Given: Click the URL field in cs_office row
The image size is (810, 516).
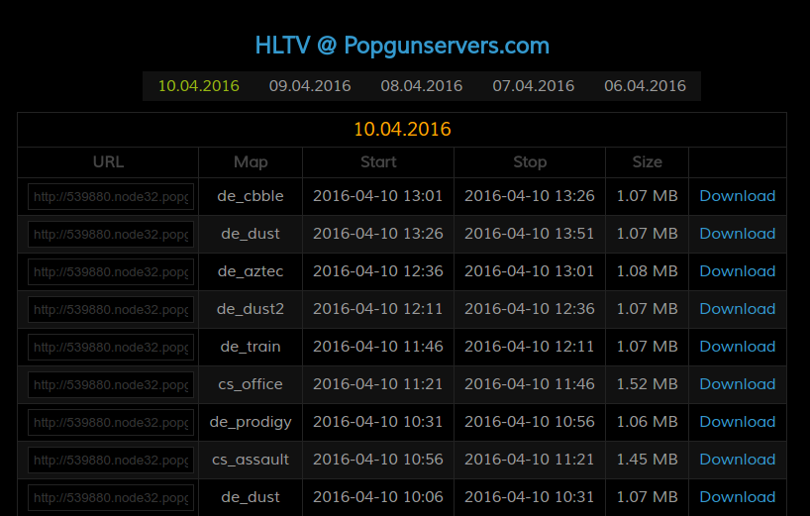Looking at the screenshot, I should [x=111, y=385].
